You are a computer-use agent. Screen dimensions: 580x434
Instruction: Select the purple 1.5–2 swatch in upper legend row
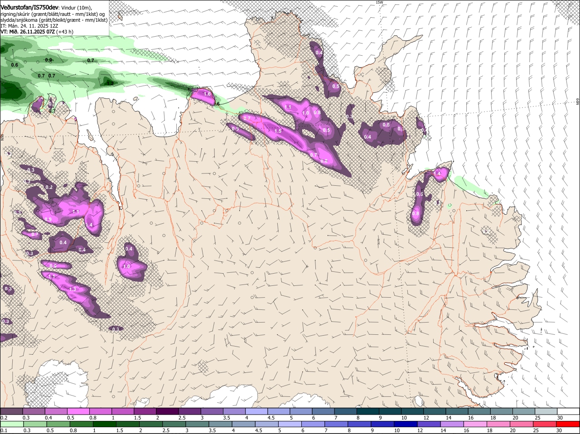145,411
